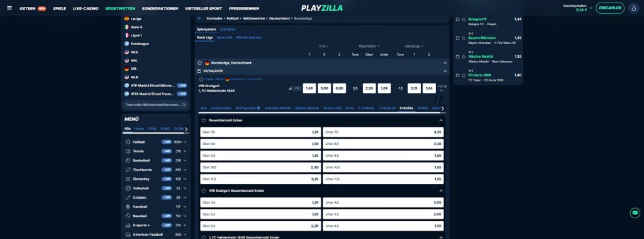Click the Tennis sport icon
Screen dimensions: 644x239
click(128, 151)
